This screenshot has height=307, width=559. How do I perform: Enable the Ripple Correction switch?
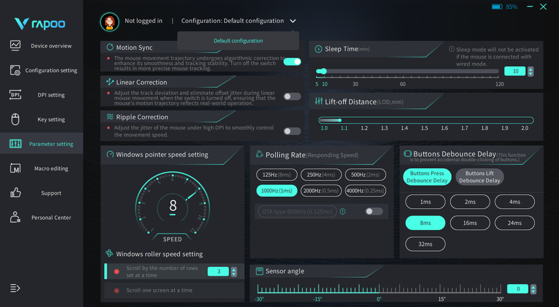pyautogui.click(x=292, y=131)
